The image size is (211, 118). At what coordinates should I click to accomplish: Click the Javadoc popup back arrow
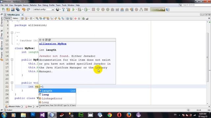(x=40, y=40)
